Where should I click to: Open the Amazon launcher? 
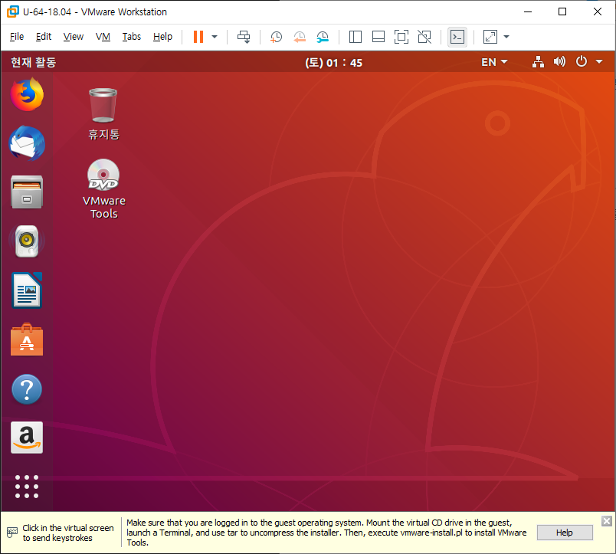27,438
